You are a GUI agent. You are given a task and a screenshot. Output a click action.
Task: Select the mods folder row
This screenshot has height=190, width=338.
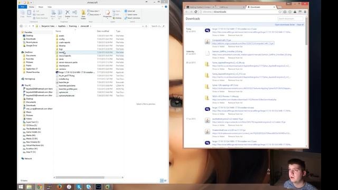89,52
